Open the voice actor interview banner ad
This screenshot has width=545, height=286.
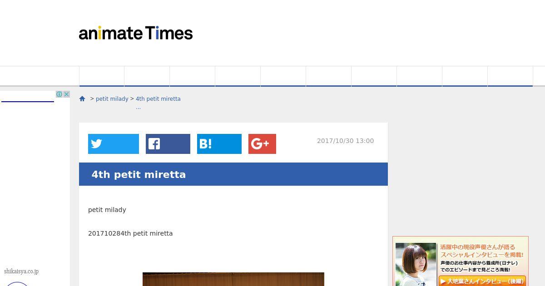tap(461, 261)
